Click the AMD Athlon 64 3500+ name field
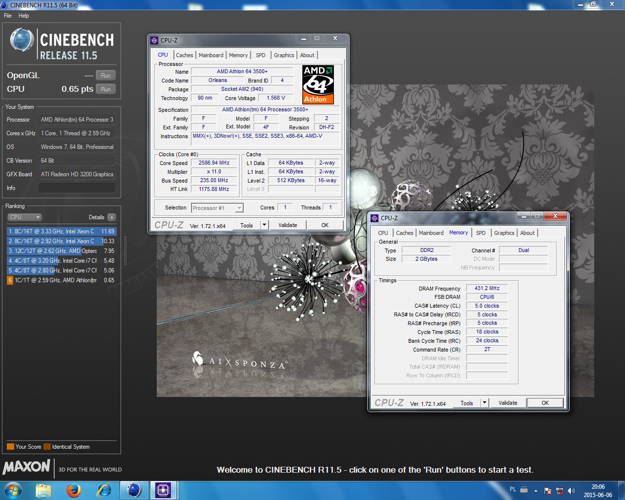625x500 pixels. tap(242, 71)
